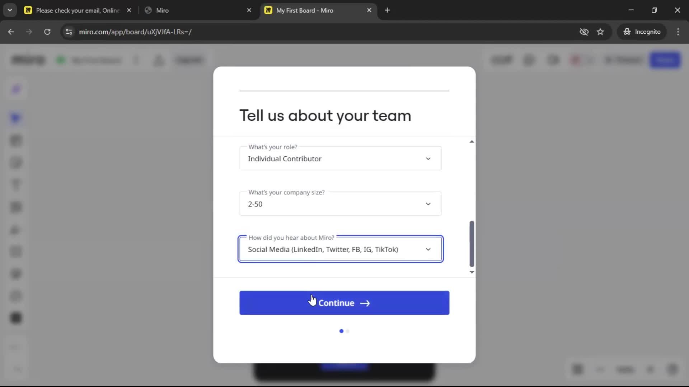Click the blurred board title text
Screen dimensions: 689x387
96,60
